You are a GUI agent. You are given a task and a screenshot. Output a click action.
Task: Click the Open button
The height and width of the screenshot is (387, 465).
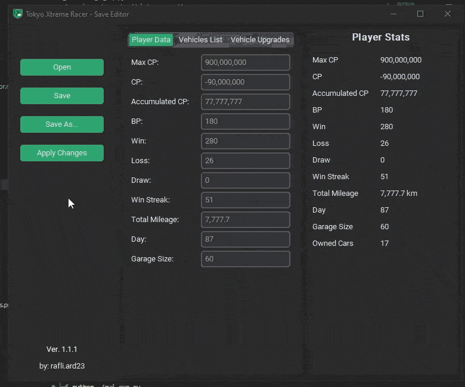tap(62, 67)
